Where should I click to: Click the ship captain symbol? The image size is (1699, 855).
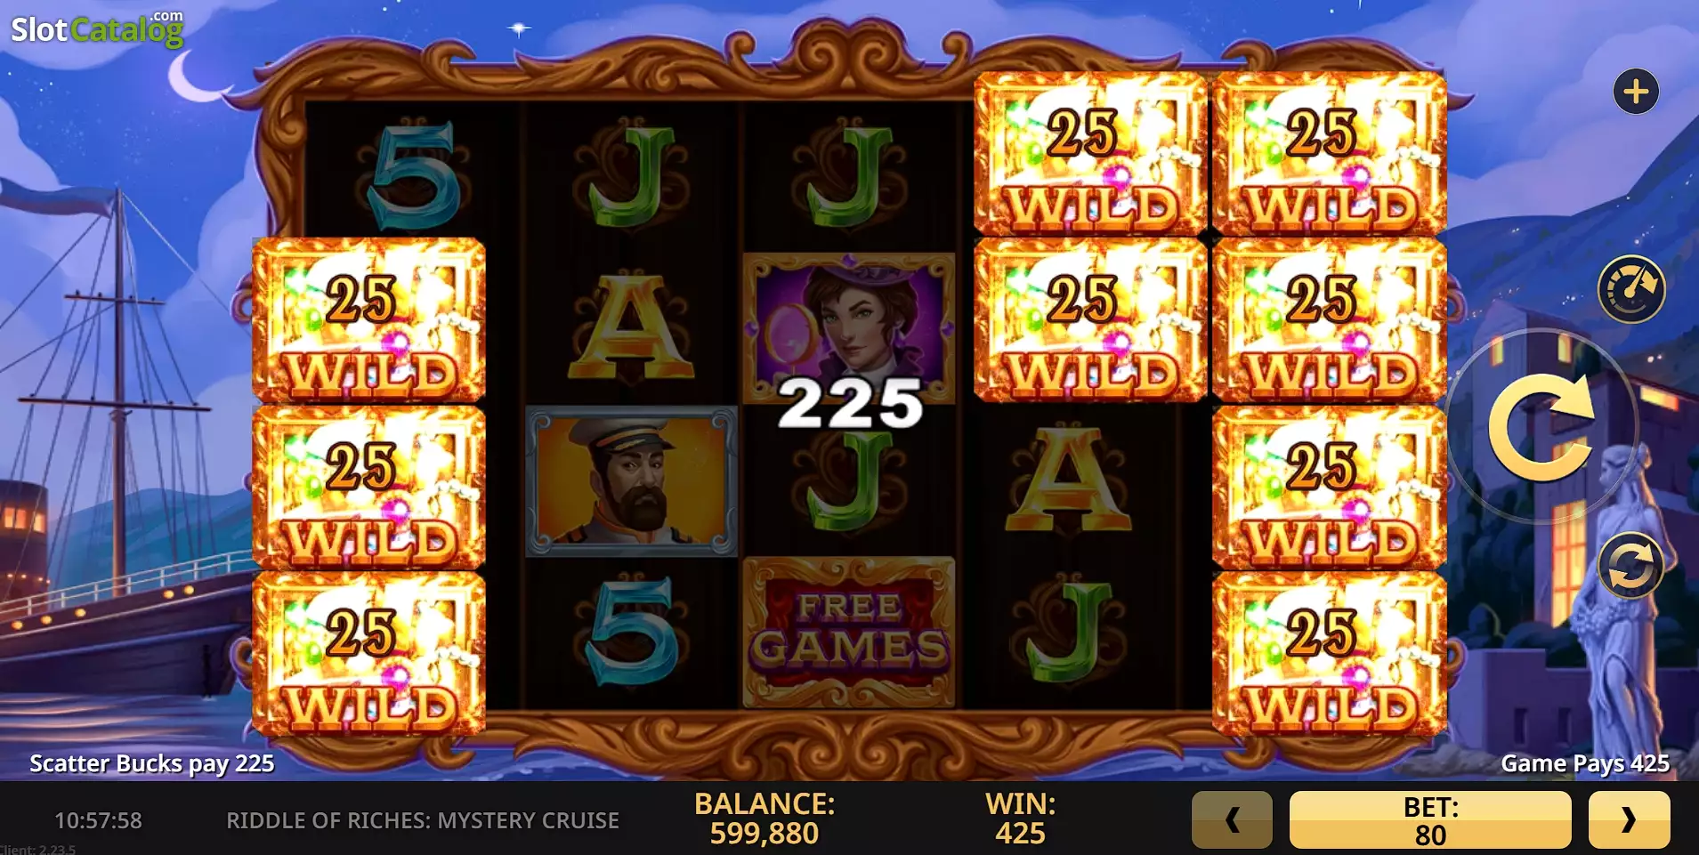631,481
